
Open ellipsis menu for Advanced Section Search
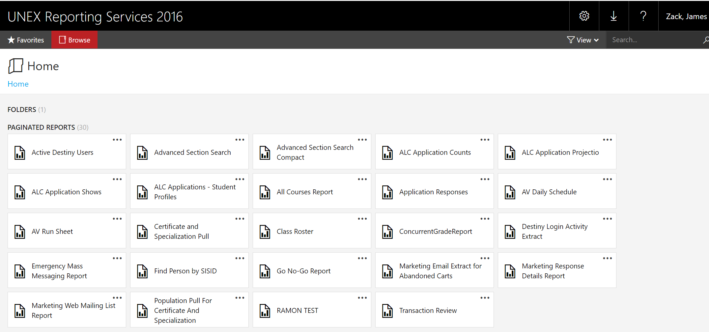[x=240, y=140]
